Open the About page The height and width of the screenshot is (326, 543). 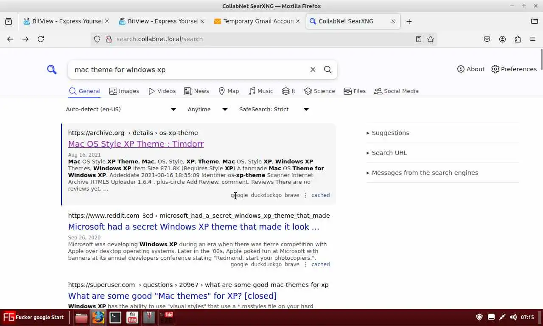click(471, 69)
